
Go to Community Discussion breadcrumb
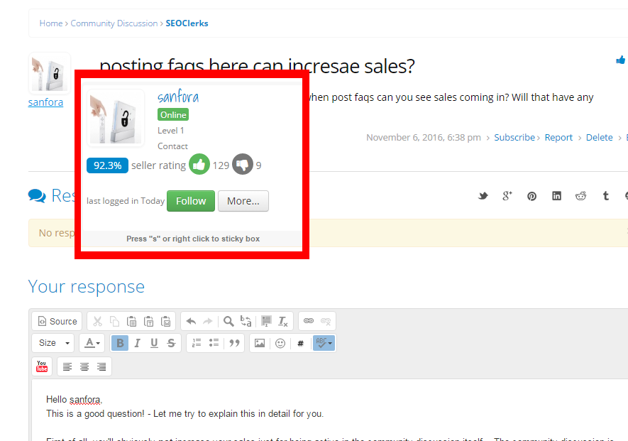(114, 23)
